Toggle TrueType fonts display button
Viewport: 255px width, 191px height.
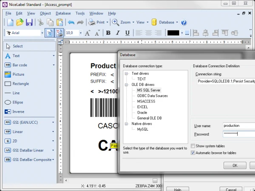(x=49, y=33)
